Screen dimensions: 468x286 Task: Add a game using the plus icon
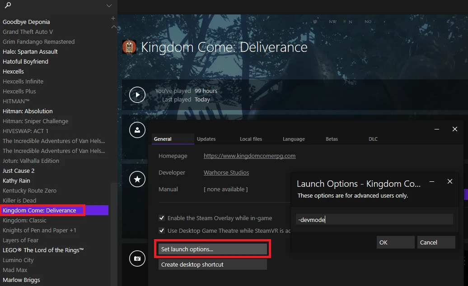click(112, 18)
